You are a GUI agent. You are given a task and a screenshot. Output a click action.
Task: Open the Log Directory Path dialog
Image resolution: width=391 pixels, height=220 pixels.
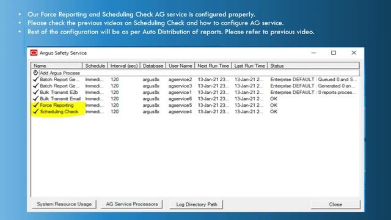coord(197,204)
